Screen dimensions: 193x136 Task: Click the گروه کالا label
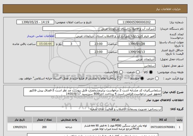pyautogui.click(x=177, y=109)
